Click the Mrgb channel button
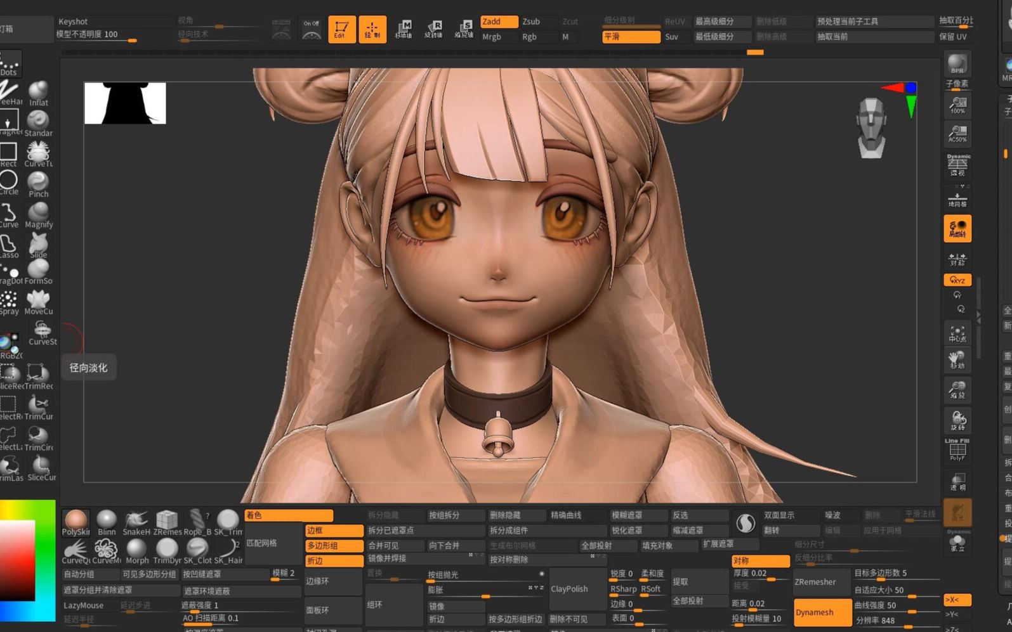The image size is (1012, 632). 499,37
